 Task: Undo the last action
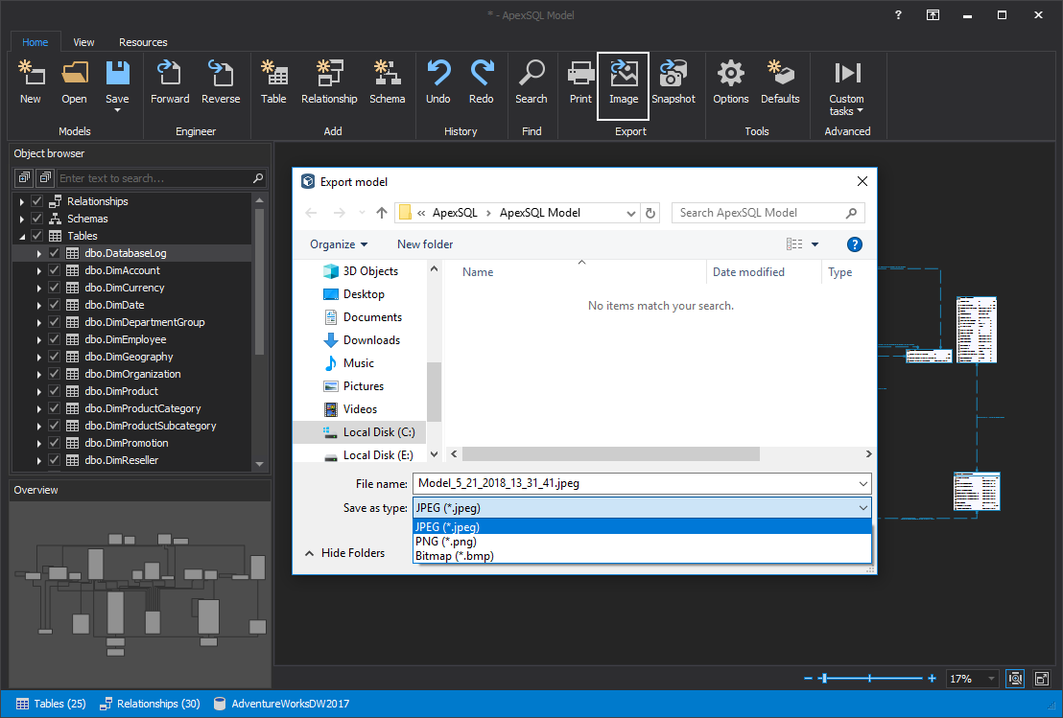pyautogui.click(x=437, y=81)
